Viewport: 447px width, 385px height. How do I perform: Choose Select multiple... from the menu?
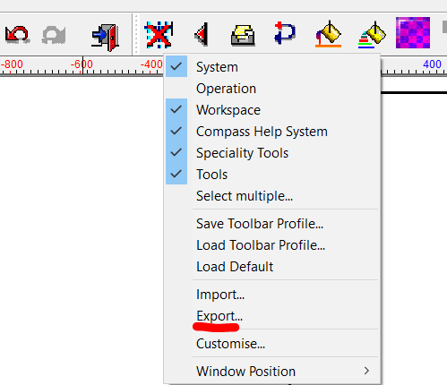point(272,196)
